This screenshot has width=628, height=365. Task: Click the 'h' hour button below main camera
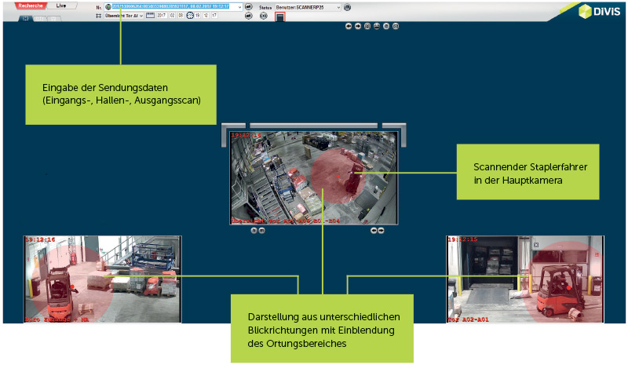pos(254,231)
